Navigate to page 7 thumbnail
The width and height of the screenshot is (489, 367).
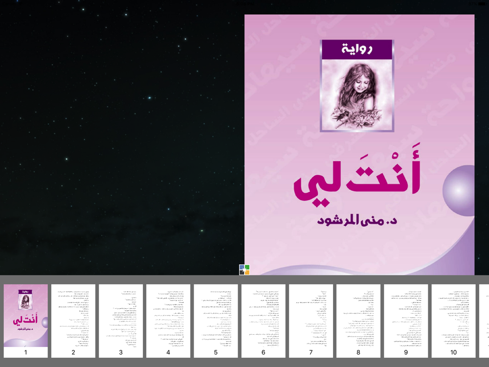click(311, 321)
